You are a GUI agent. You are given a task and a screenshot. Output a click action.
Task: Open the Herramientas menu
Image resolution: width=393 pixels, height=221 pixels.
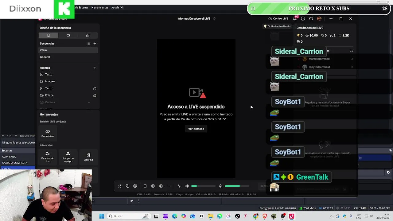[100, 7]
